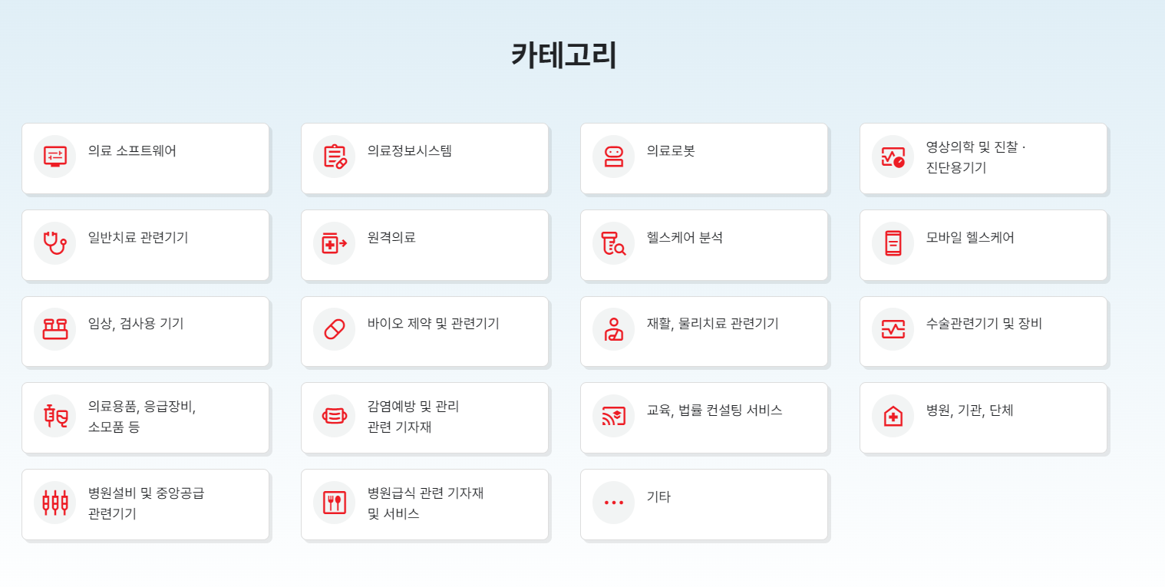Click the three-dots icon for 기타
Screen dimensions: 1165x587
[614, 503]
